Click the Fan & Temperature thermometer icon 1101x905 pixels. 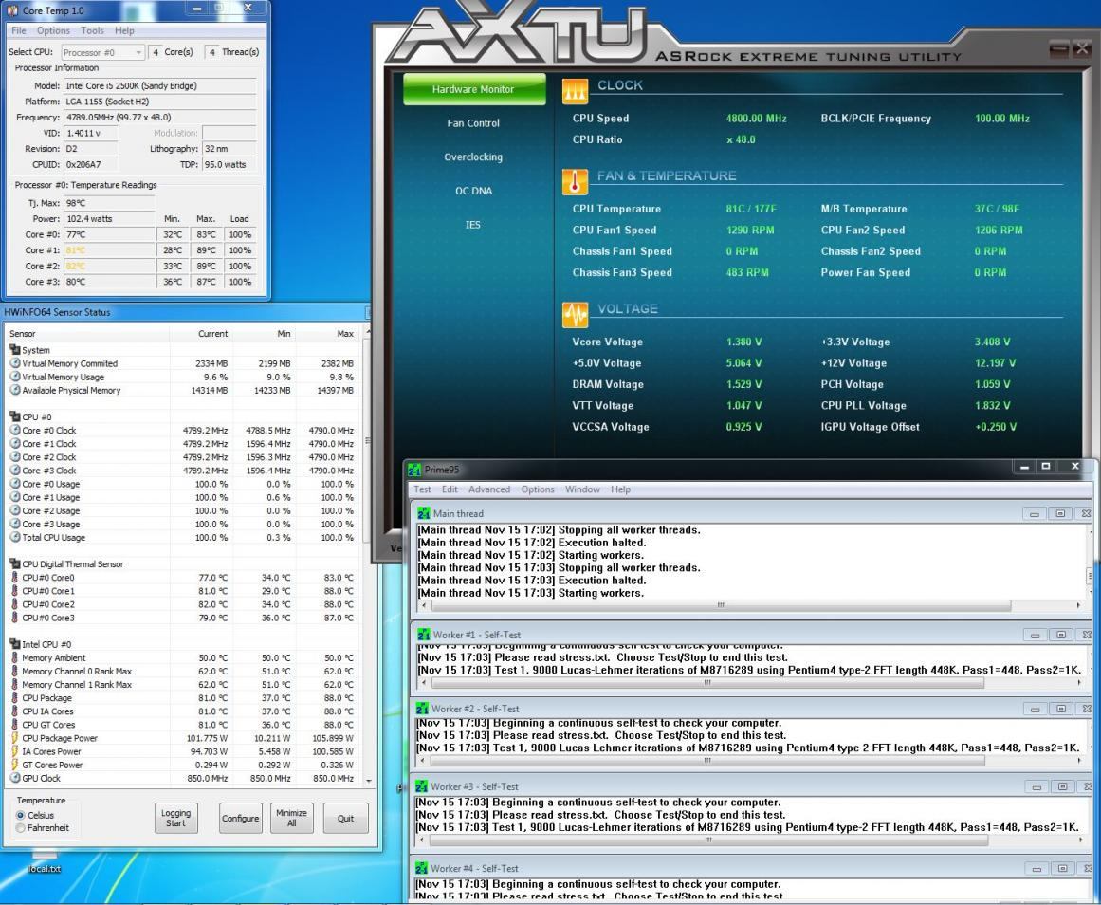click(x=575, y=182)
